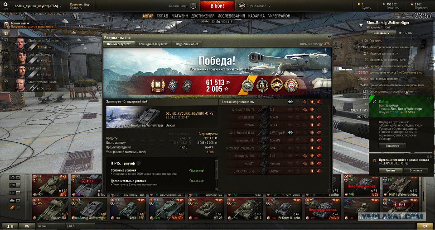435x230 pixels.
Task: Click the red В бой! button
Action: coord(217,6)
